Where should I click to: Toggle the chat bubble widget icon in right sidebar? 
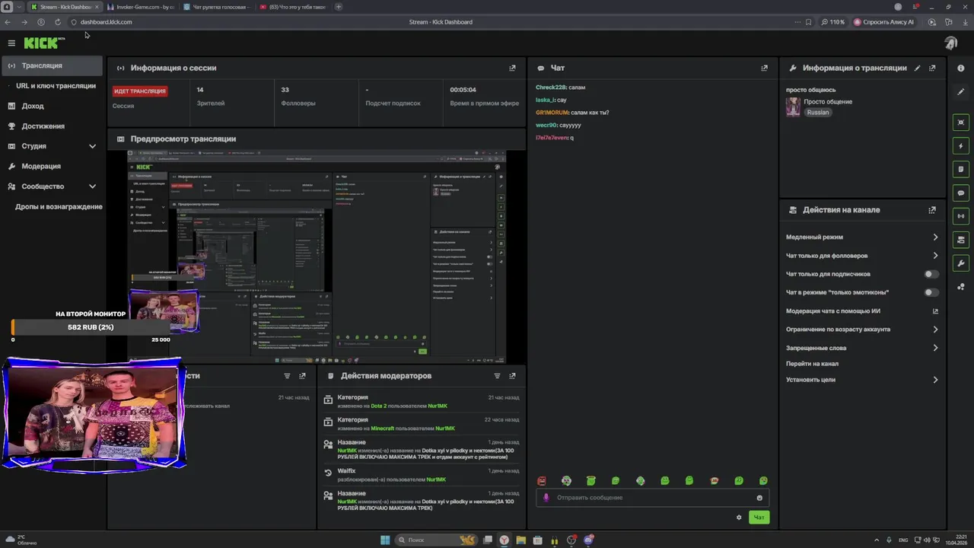coord(961,193)
